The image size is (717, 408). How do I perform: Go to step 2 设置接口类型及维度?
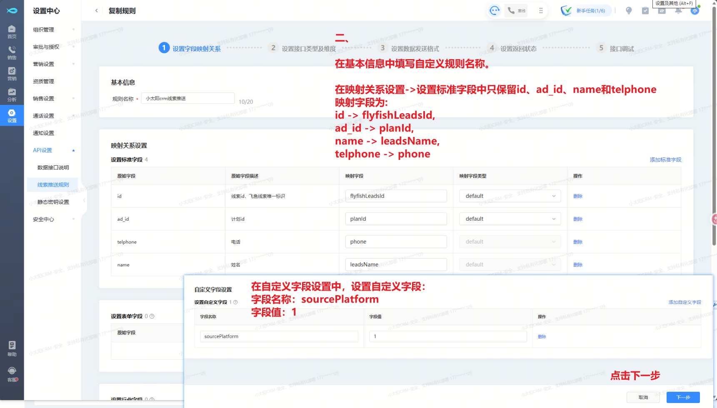302,48
